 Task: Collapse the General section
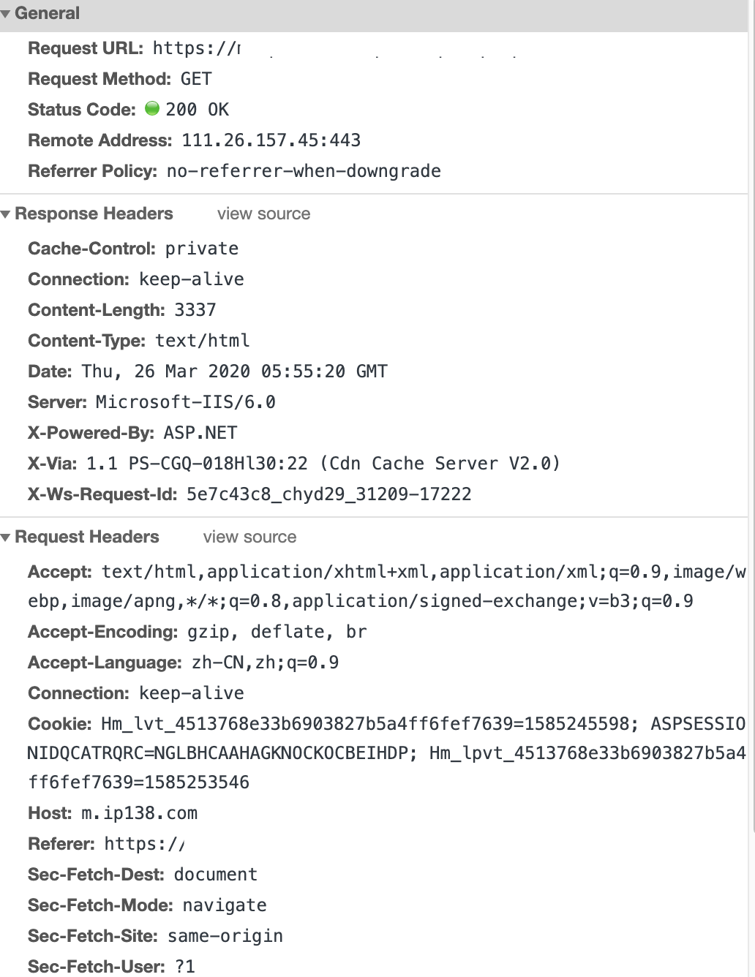pos(7,12)
